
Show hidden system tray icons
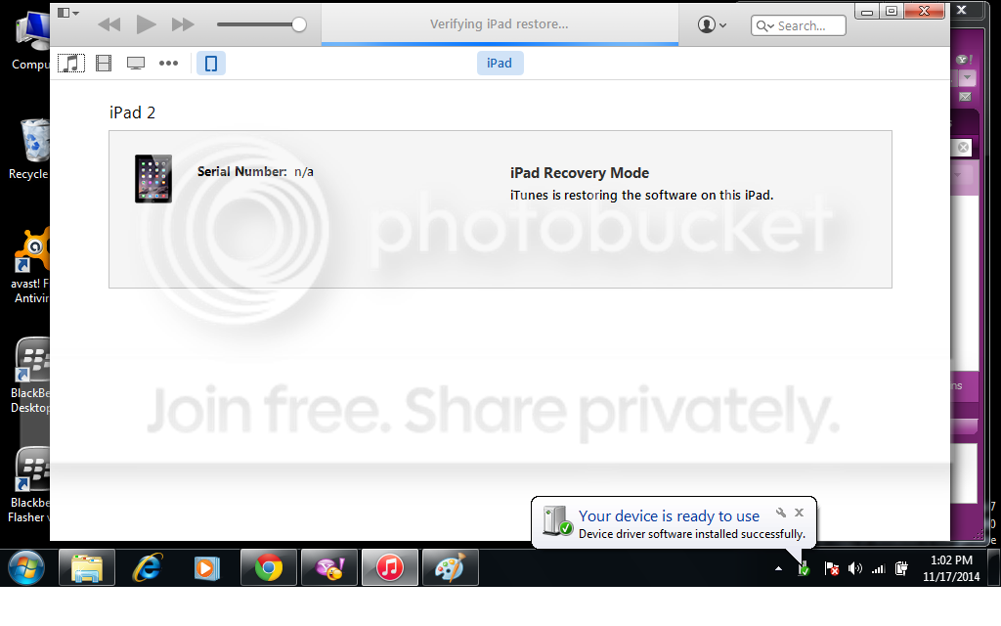pyautogui.click(x=779, y=568)
